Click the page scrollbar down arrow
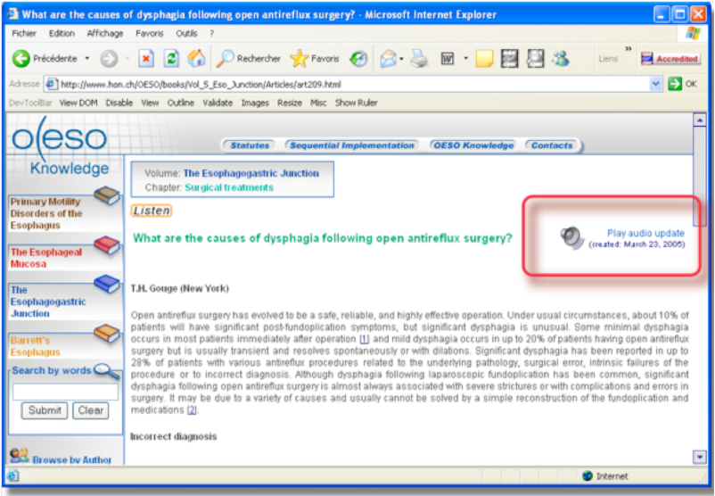This screenshot has height=496, width=715. [x=699, y=457]
